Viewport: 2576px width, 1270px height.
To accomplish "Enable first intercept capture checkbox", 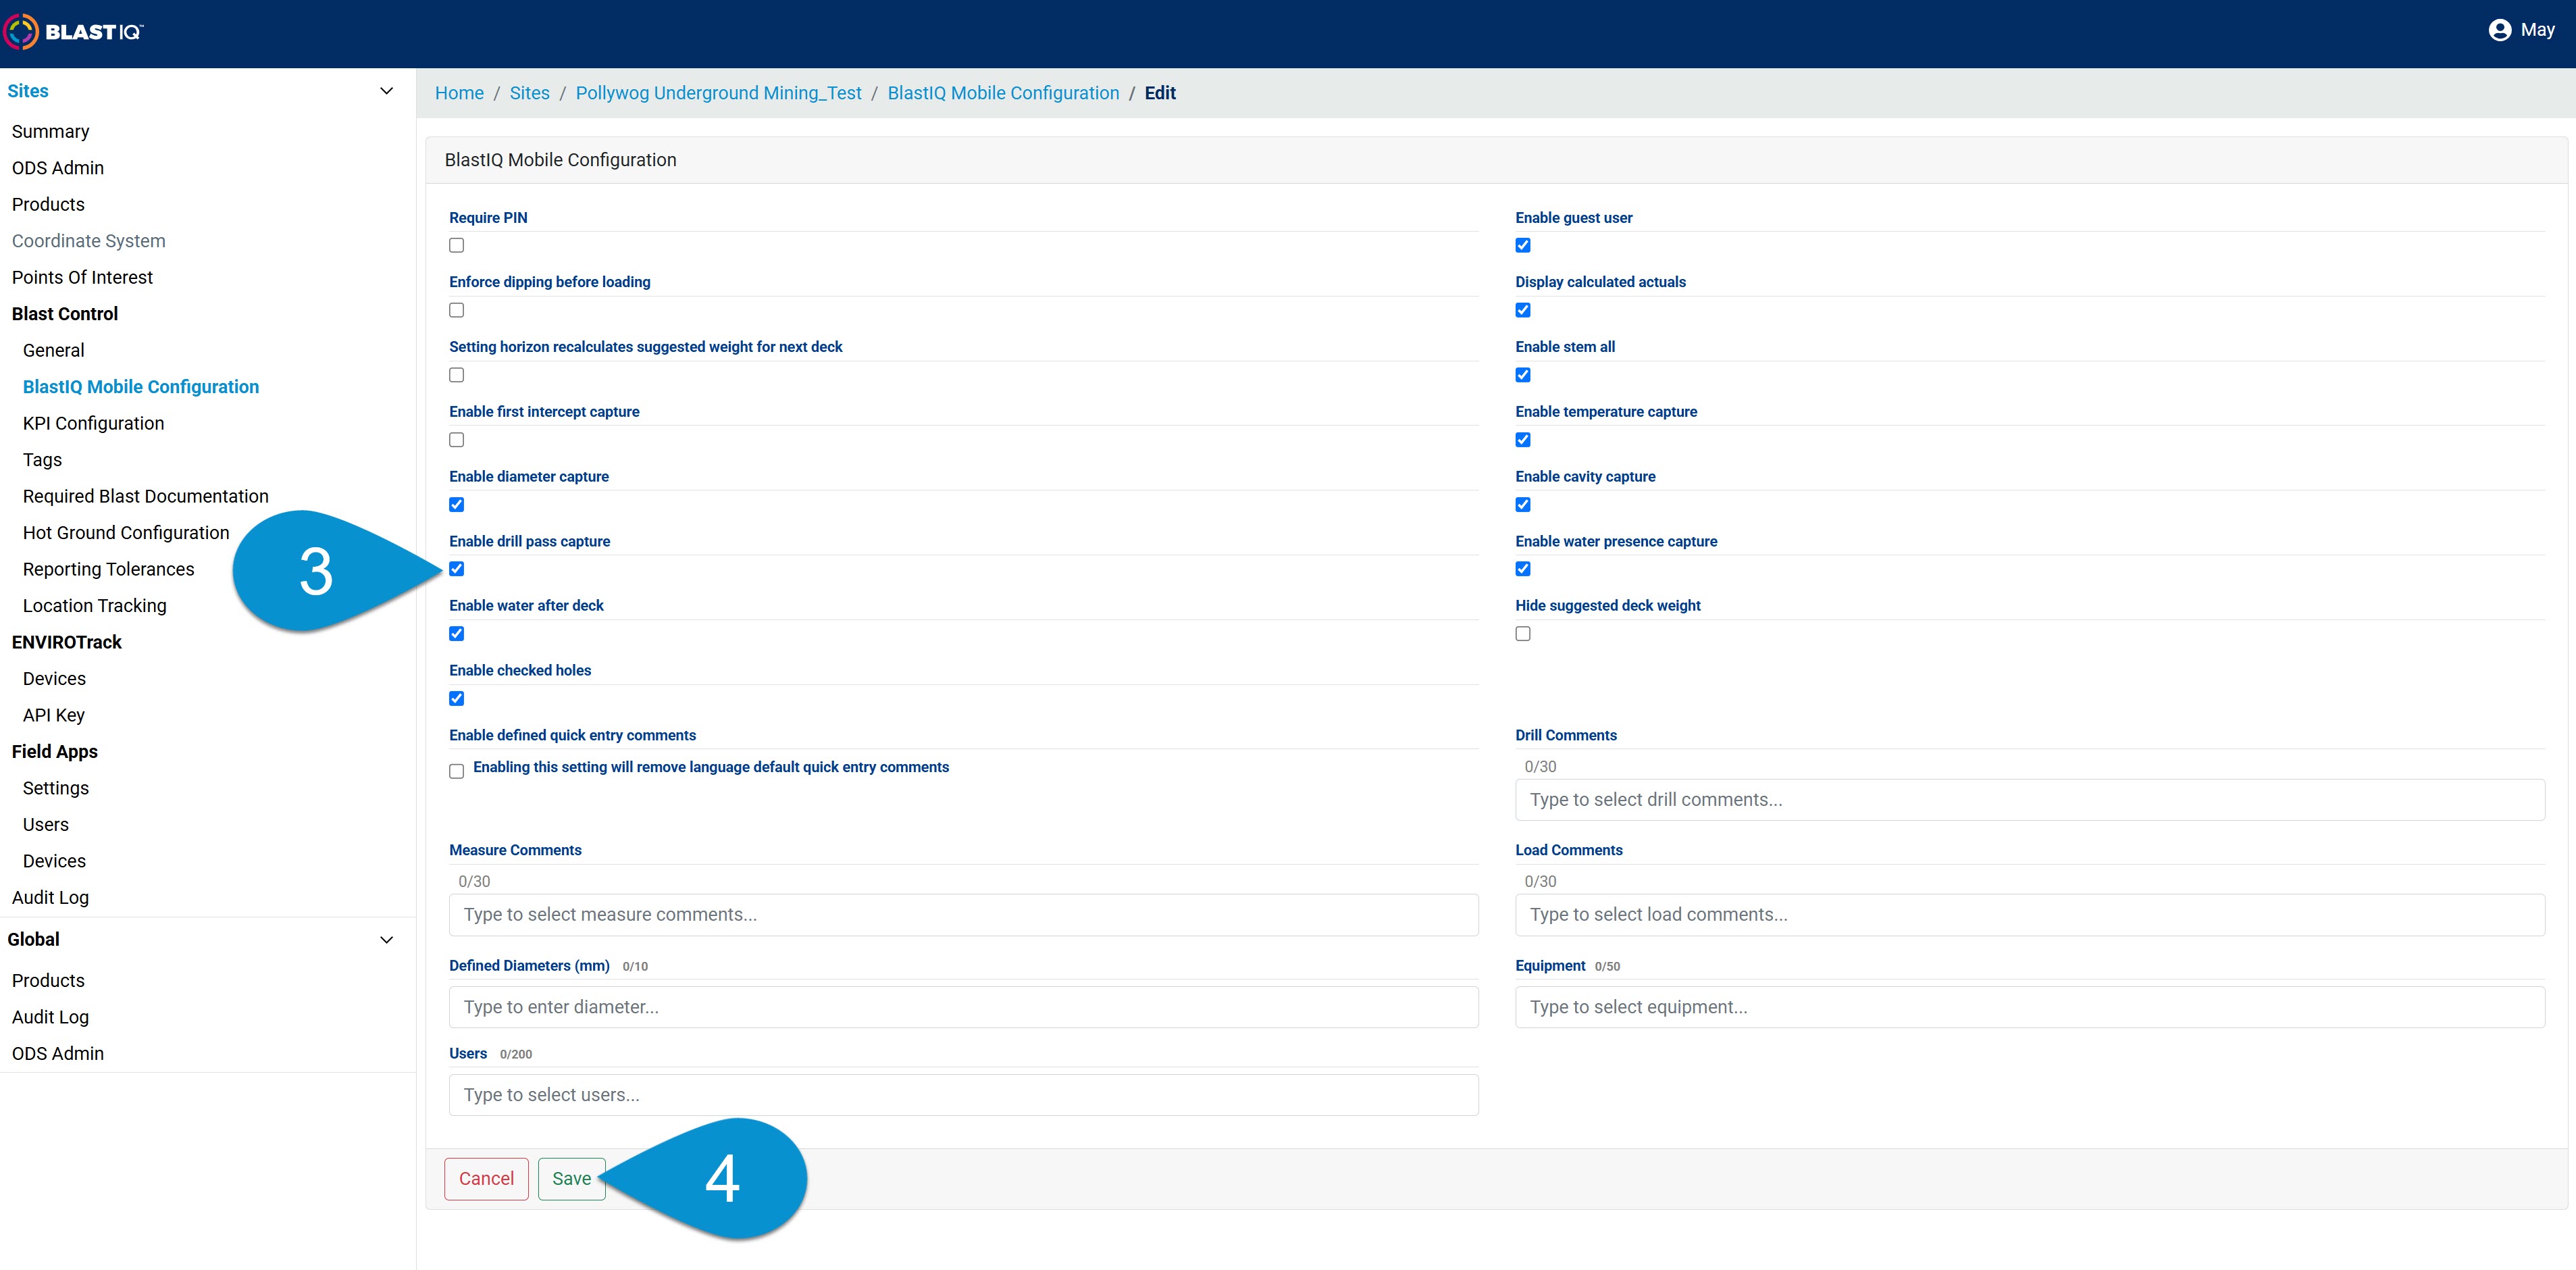I will pos(457,440).
